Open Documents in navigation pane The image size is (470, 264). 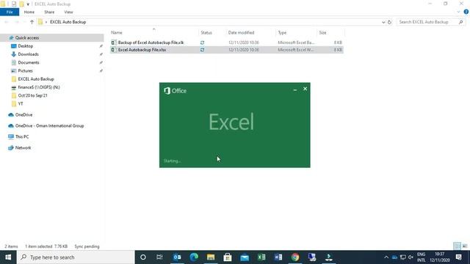(x=29, y=62)
